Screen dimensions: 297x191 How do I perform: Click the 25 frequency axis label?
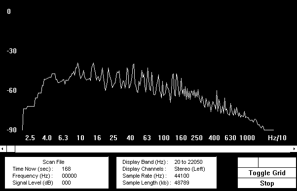click(x=113, y=138)
